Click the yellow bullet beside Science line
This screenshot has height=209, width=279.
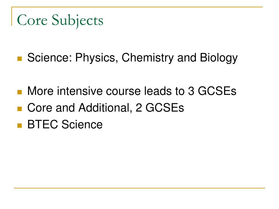[20, 59]
